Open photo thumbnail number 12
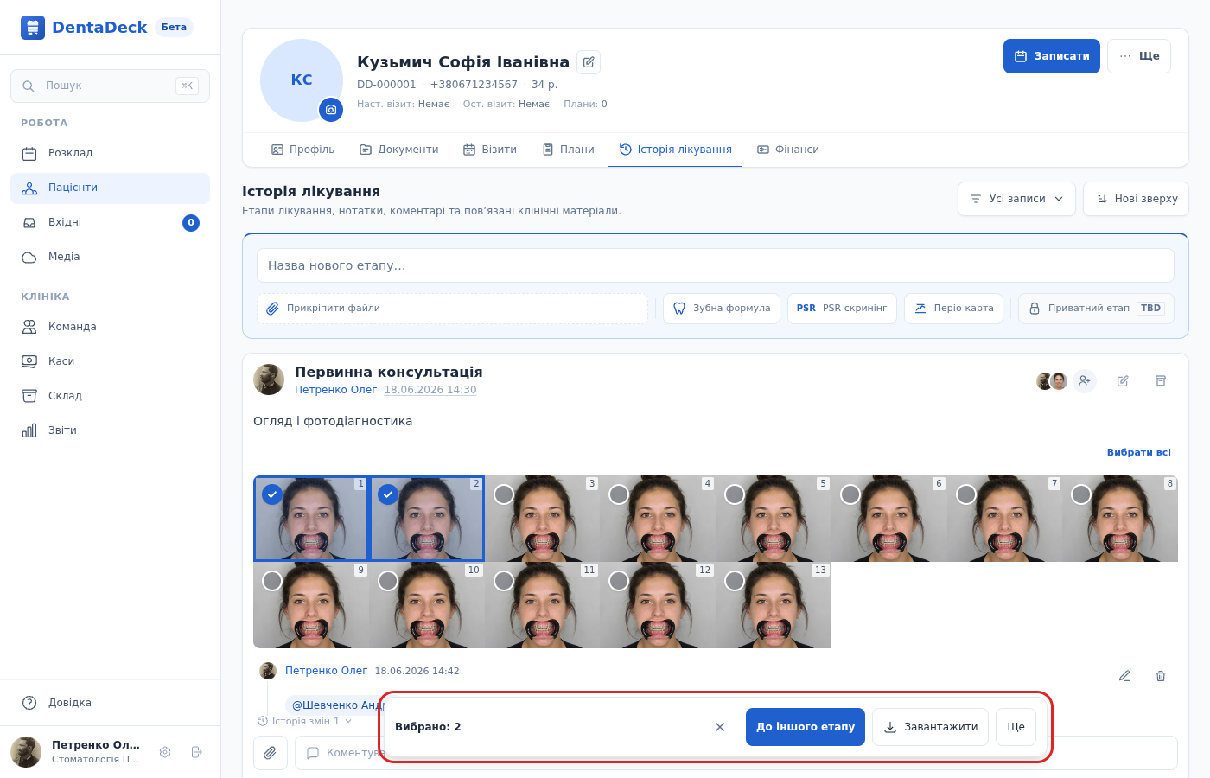Viewport: 1210px width, 778px height. pyautogui.click(x=658, y=605)
